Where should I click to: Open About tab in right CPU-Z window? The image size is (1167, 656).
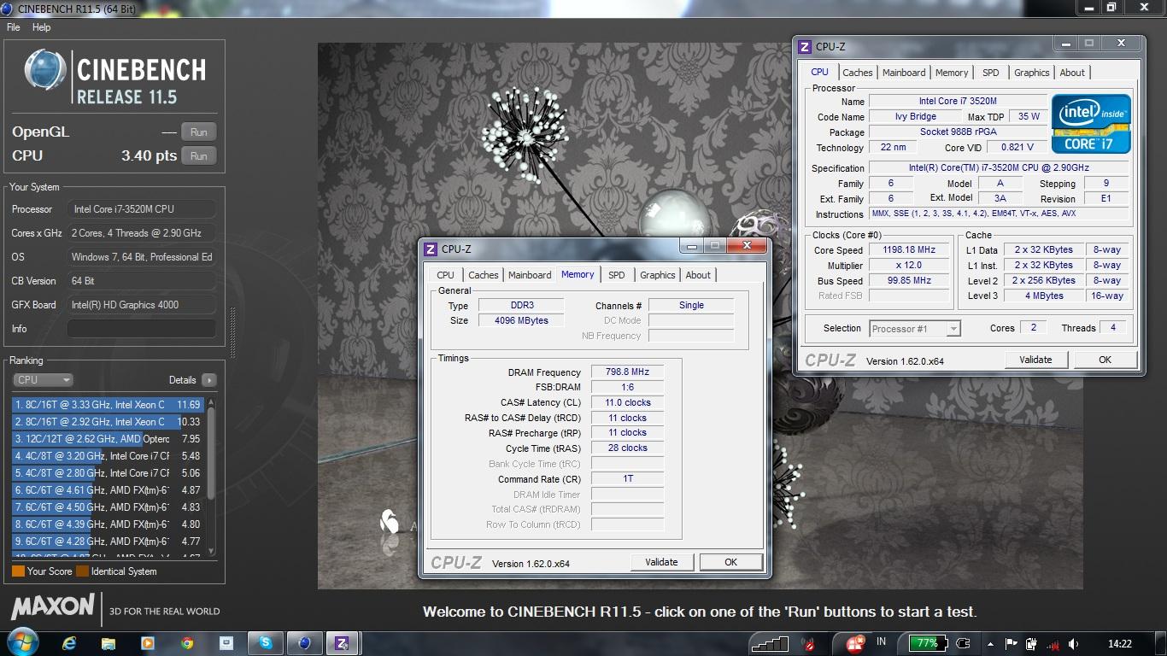coord(1072,73)
